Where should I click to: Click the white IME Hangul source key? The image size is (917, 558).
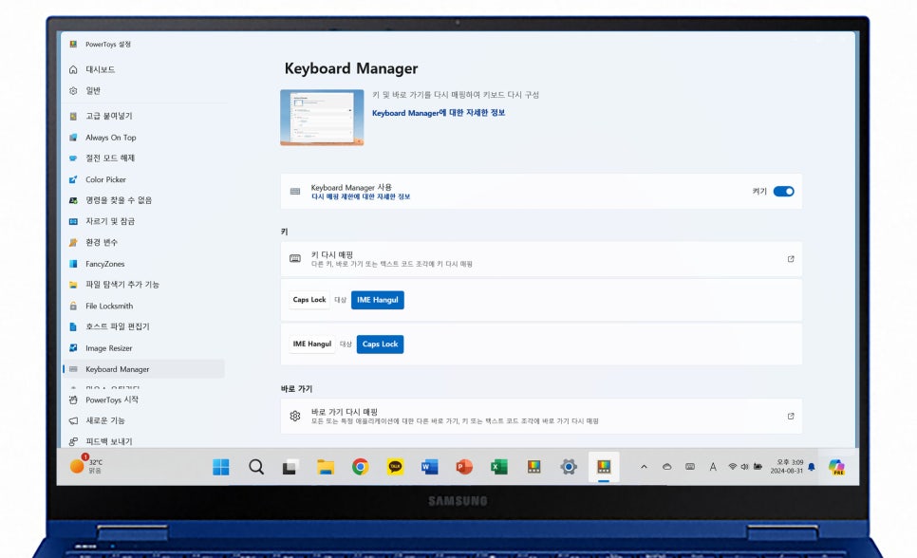[312, 344]
